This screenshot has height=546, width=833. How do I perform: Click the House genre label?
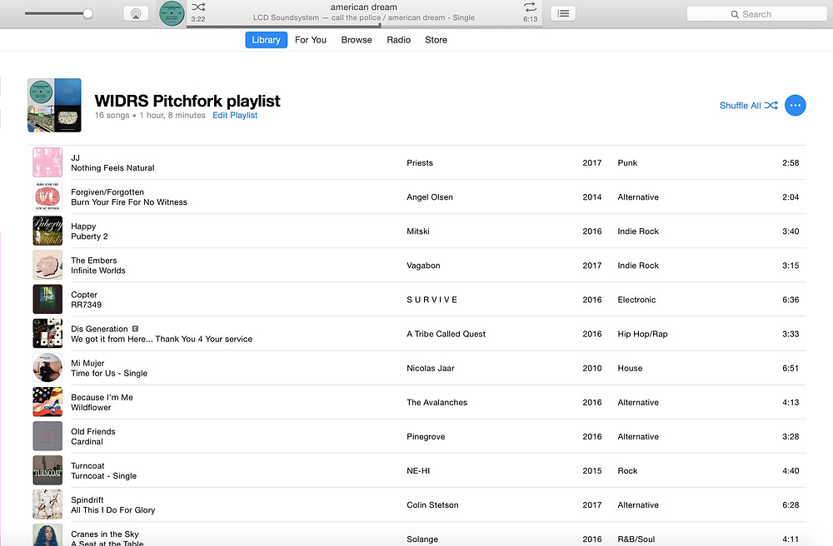coord(630,368)
